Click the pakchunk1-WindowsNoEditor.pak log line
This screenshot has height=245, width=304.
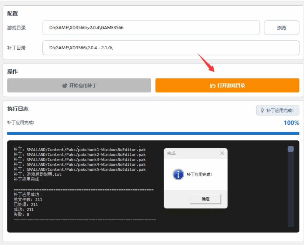click(x=80, y=150)
